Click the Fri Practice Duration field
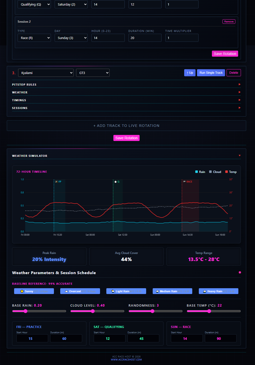Viewport: 255px width, 365px height. 66,338
